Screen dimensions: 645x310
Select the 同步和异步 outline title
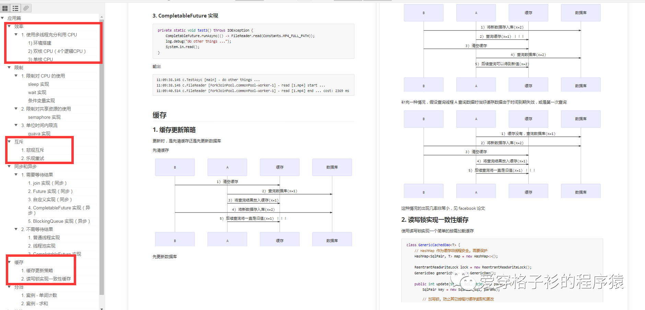point(25,167)
